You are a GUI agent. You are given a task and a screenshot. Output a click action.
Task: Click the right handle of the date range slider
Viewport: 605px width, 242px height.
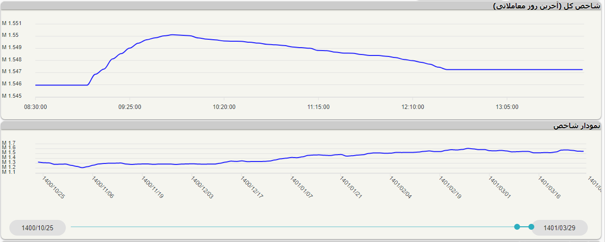(x=531, y=226)
